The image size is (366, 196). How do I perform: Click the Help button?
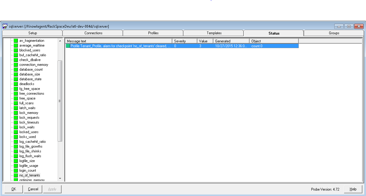click(x=353, y=189)
